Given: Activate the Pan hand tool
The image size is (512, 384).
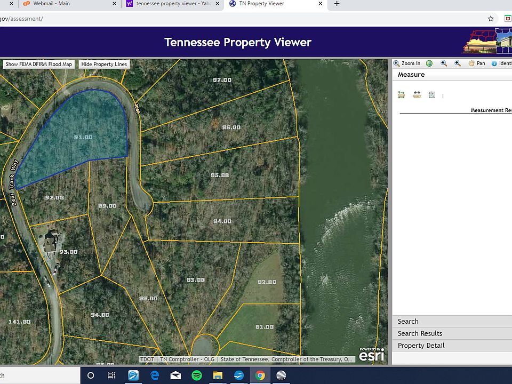Looking at the screenshot, I should coord(477,63).
